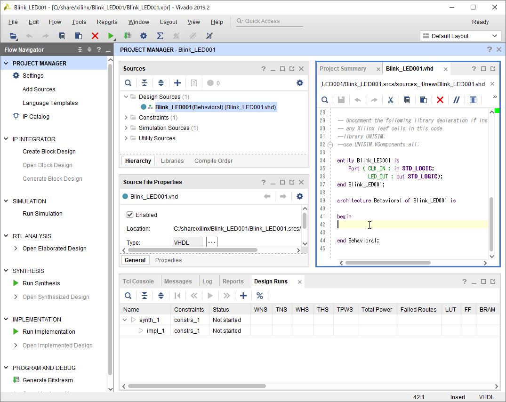Click the Type browse ellipsis button

click(x=212, y=242)
